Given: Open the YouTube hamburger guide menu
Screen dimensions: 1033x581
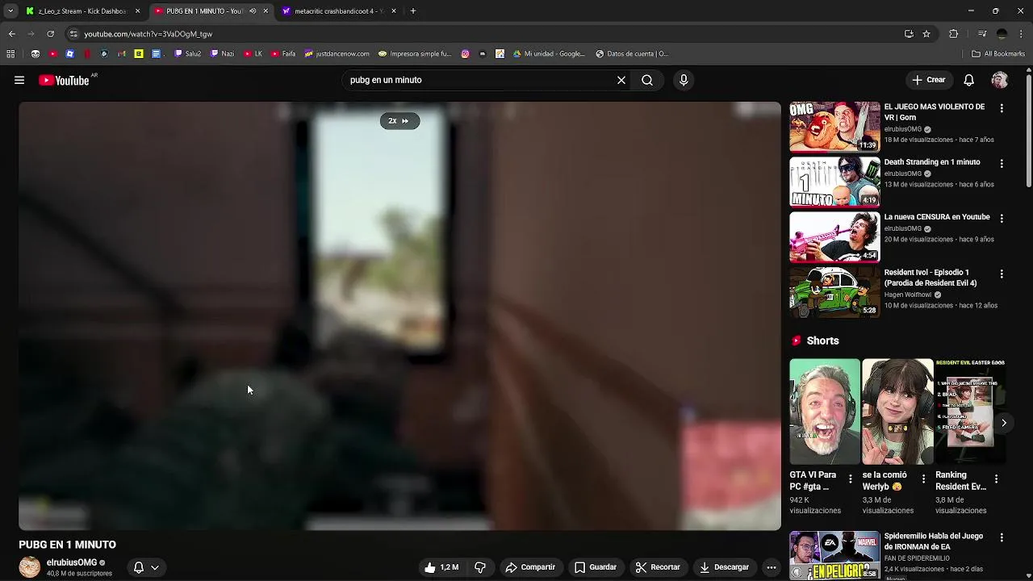Looking at the screenshot, I should pyautogui.click(x=19, y=80).
